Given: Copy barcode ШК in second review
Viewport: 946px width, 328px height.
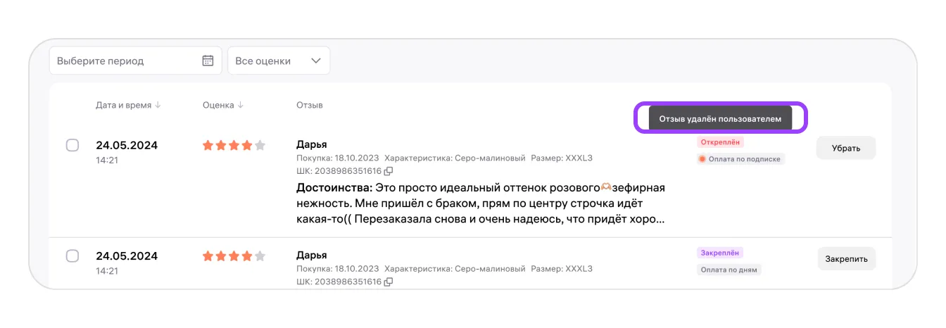Looking at the screenshot, I should [x=389, y=282].
